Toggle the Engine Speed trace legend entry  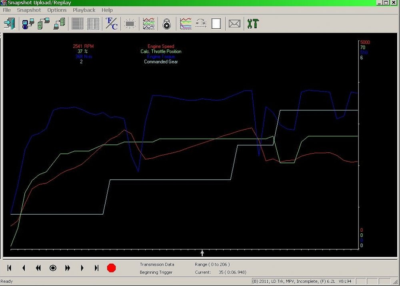tap(160, 46)
